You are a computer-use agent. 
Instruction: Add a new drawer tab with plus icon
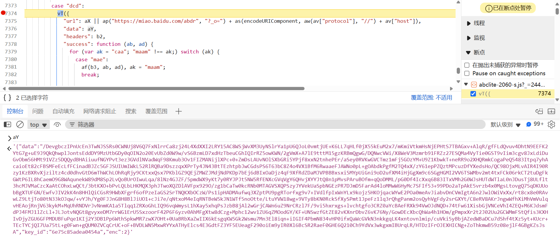[x=179, y=111]
